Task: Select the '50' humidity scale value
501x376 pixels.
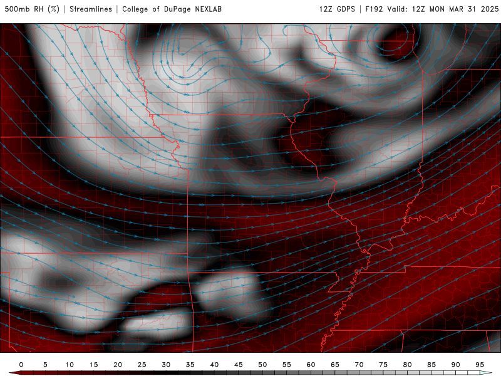Action: tap(262, 365)
